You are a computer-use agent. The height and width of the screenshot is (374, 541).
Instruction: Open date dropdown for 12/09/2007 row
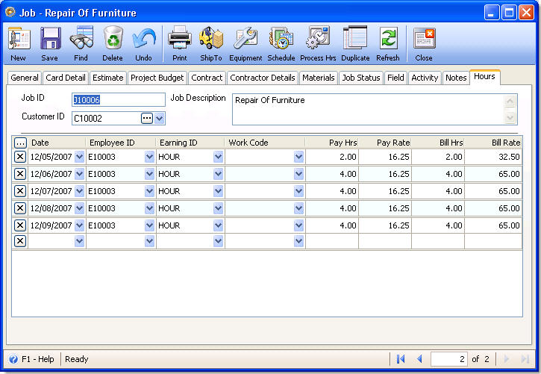click(x=79, y=225)
